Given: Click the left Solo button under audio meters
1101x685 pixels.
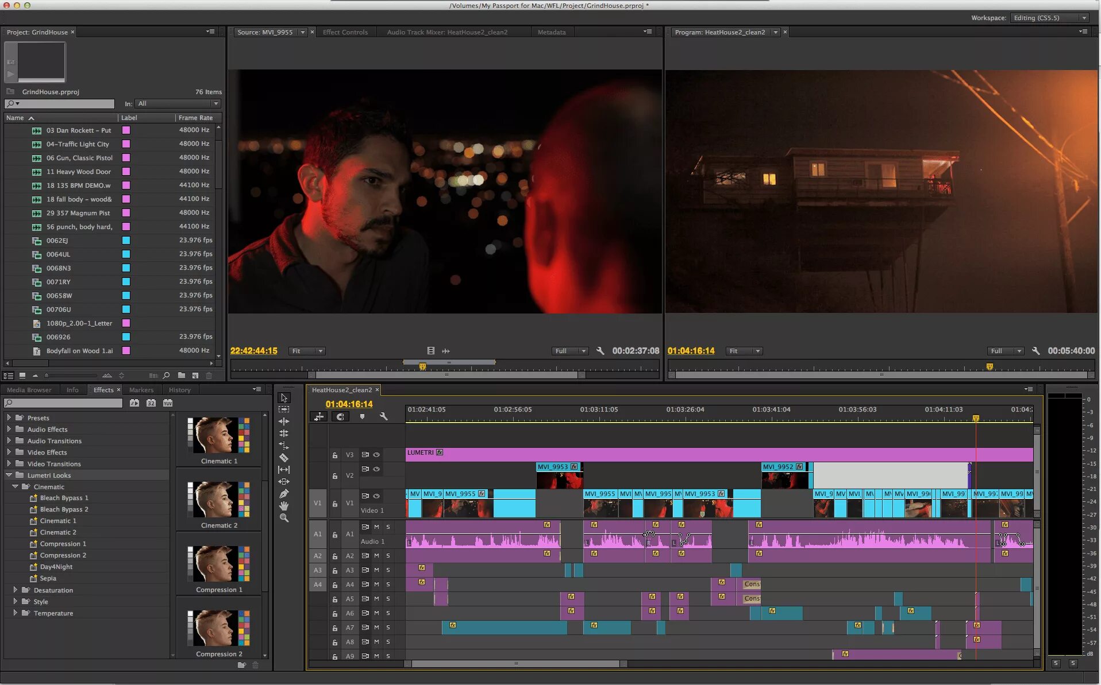Looking at the screenshot, I should click(x=1056, y=663).
